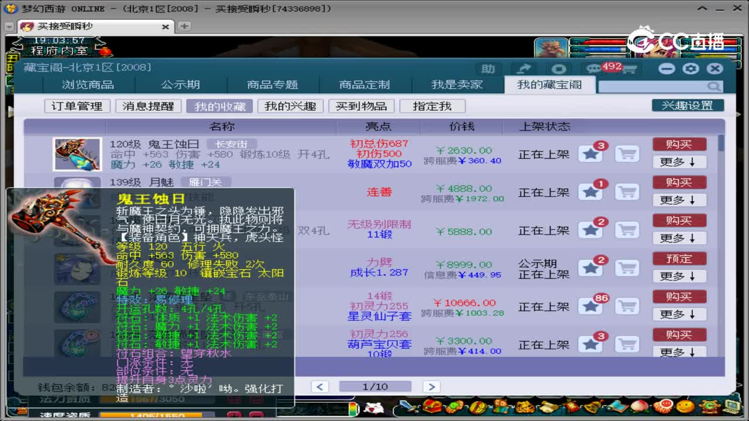Open the two-figures team icon
This screenshot has height=421, width=749.
[501, 406]
